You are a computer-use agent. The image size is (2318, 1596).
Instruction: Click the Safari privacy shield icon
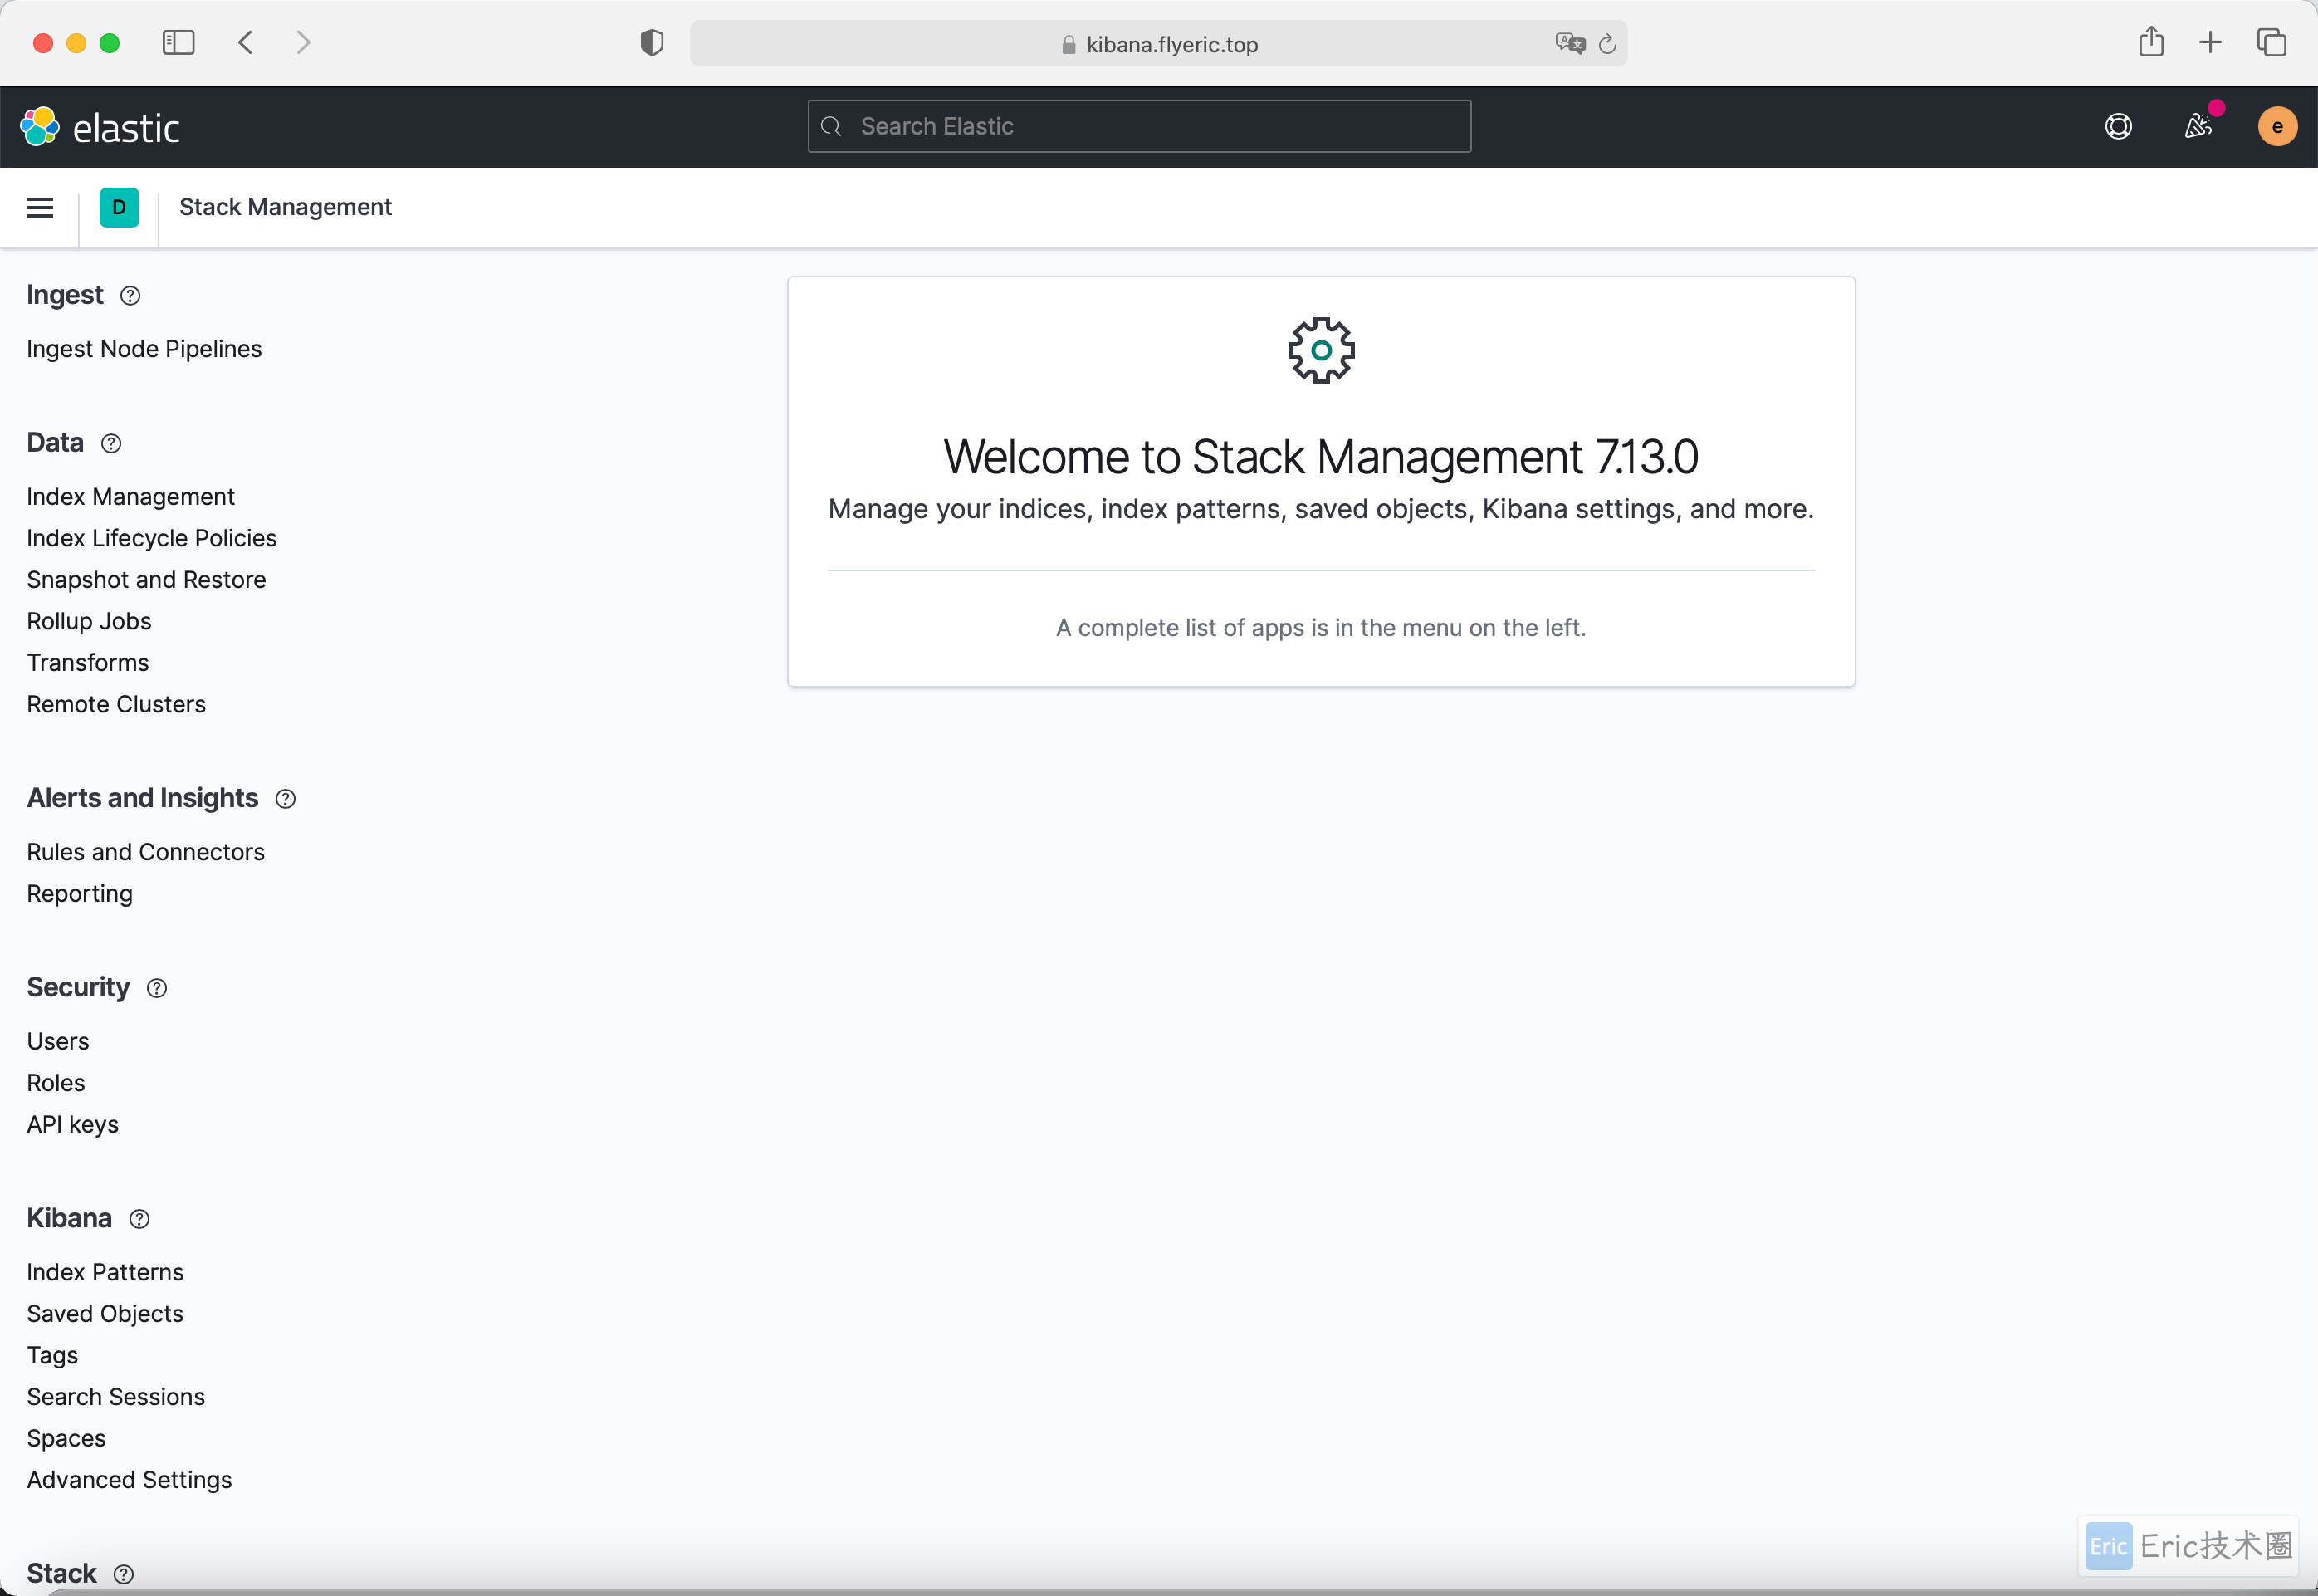click(652, 43)
